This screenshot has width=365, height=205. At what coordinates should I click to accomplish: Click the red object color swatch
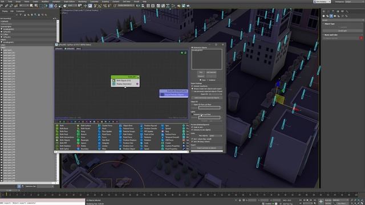click(361, 38)
